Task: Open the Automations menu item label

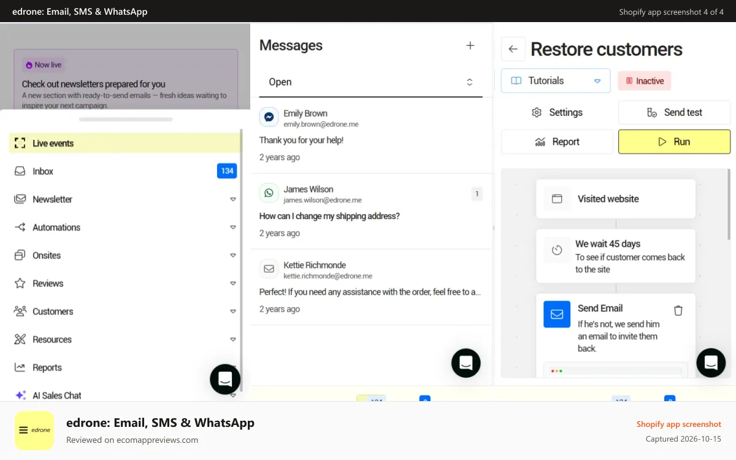Action: (56, 228)
